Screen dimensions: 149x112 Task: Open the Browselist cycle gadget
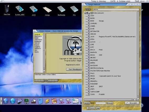pyautogui.click(x=132, y=103)
